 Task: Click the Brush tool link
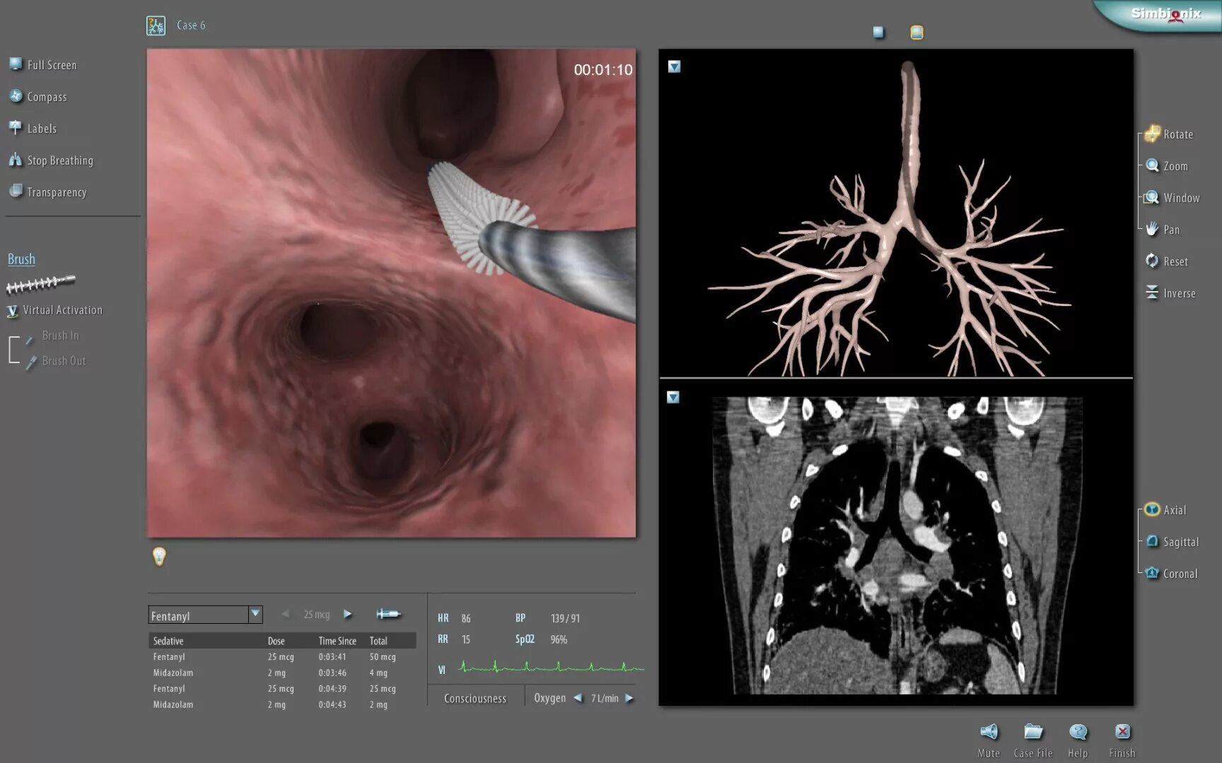coord(21,259)
